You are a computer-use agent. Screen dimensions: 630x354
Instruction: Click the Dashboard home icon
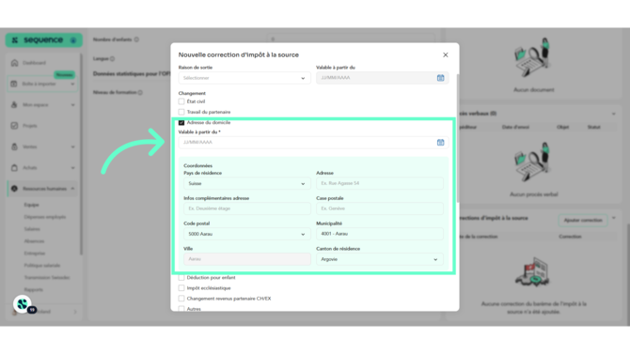pyautogui.click(x=14, y=63)
